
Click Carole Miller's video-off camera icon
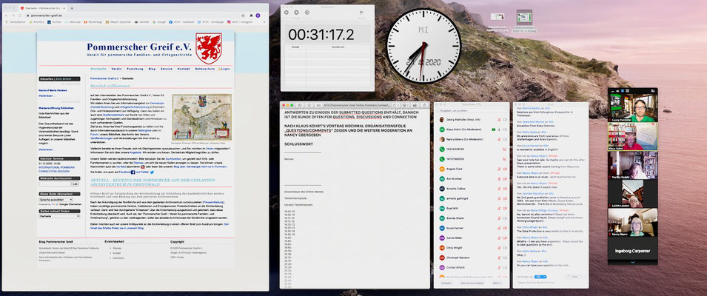(505, 238)
